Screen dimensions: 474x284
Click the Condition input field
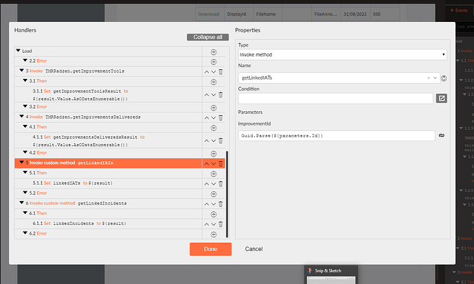click(335, 98)
